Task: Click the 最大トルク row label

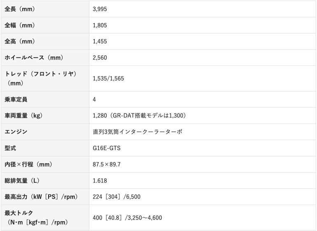Action: pyautogui.click(x=19, y=213)
